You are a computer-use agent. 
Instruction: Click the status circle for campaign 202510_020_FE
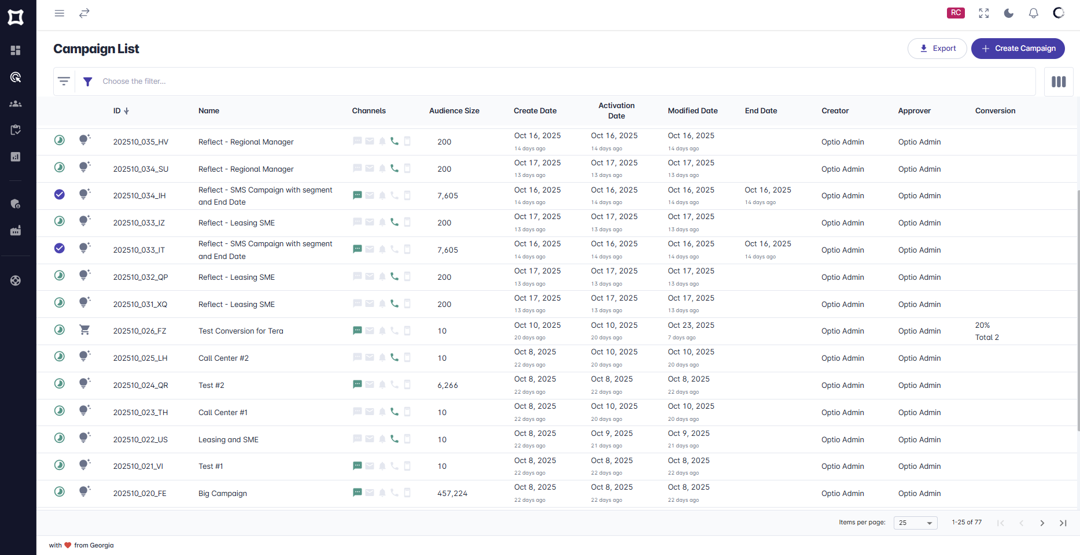coord(59,492)
